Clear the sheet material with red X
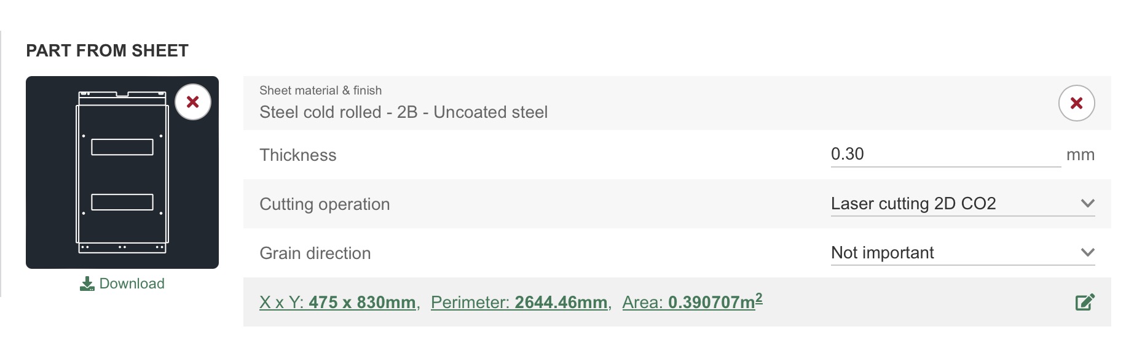 point(1076,103)
